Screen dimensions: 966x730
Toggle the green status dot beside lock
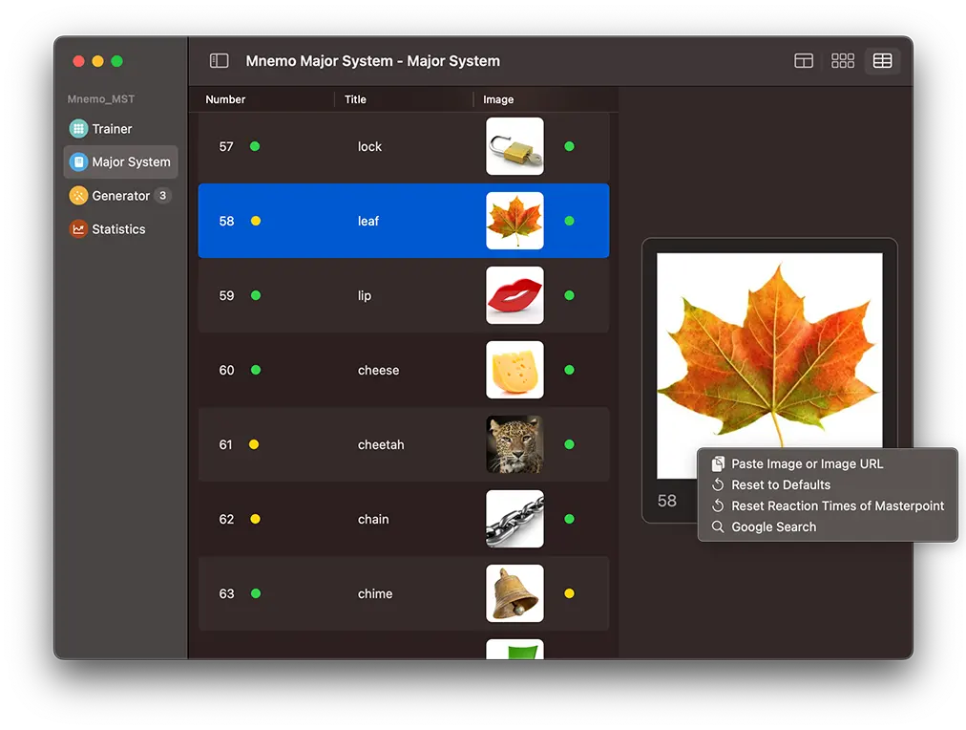point(255,146)
